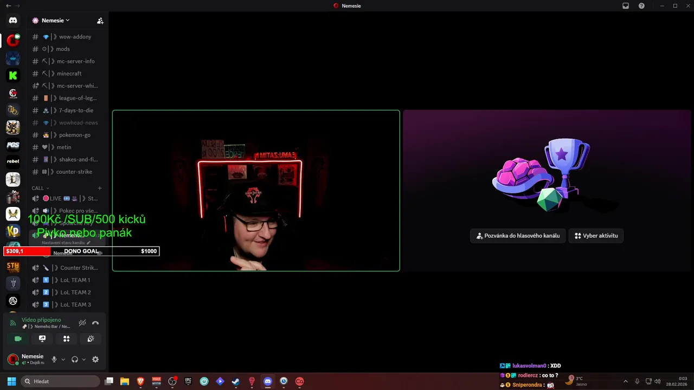This screenshot has height=390, width=694.
Task: Open the league-of-leg... text channel
Action: click(67, 98)
